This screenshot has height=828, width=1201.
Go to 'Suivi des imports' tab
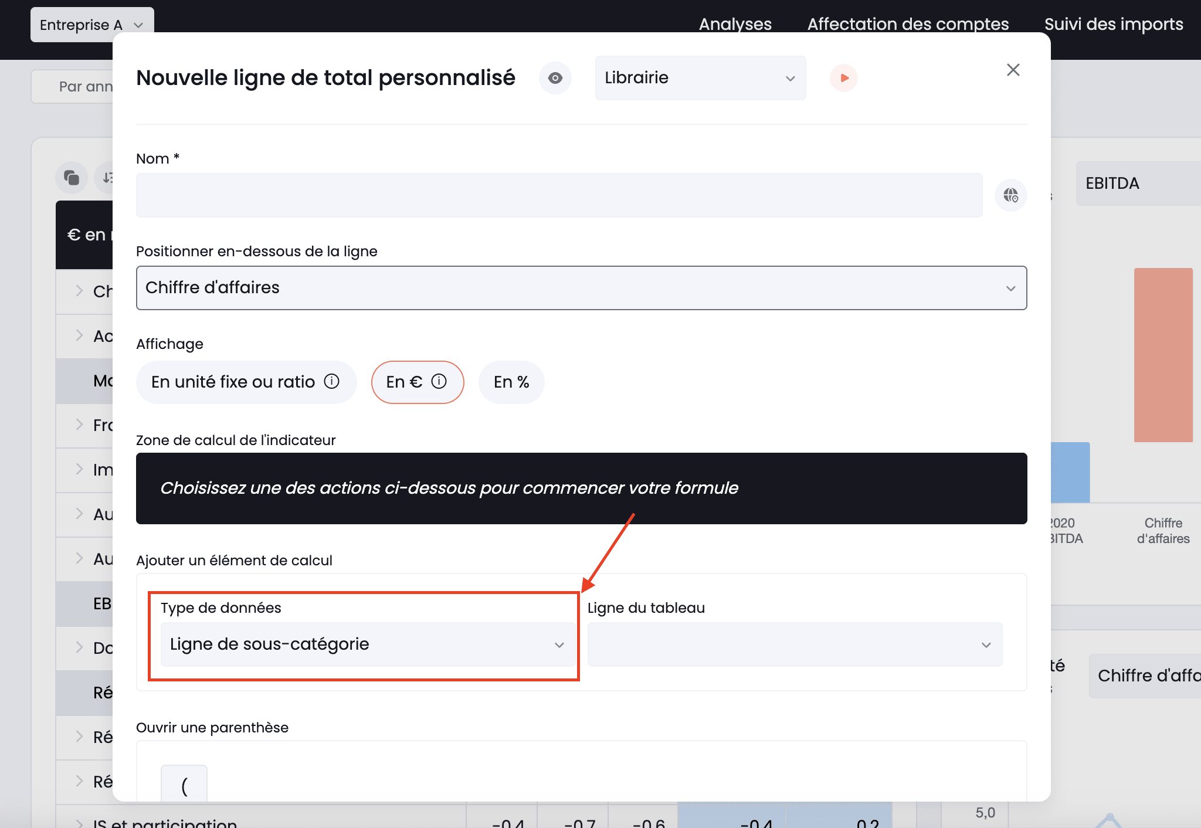point(1114,24)
